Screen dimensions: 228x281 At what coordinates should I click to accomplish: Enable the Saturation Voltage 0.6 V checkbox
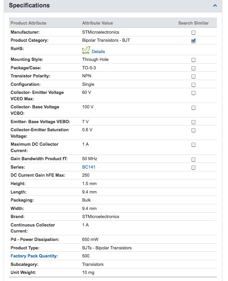tap(193, 130)
